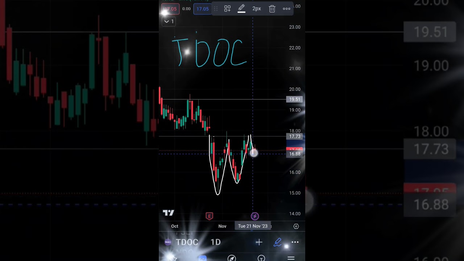Open drawing templates grid-plus icon
Screen dimensions: 464x261
pos(227,9)
